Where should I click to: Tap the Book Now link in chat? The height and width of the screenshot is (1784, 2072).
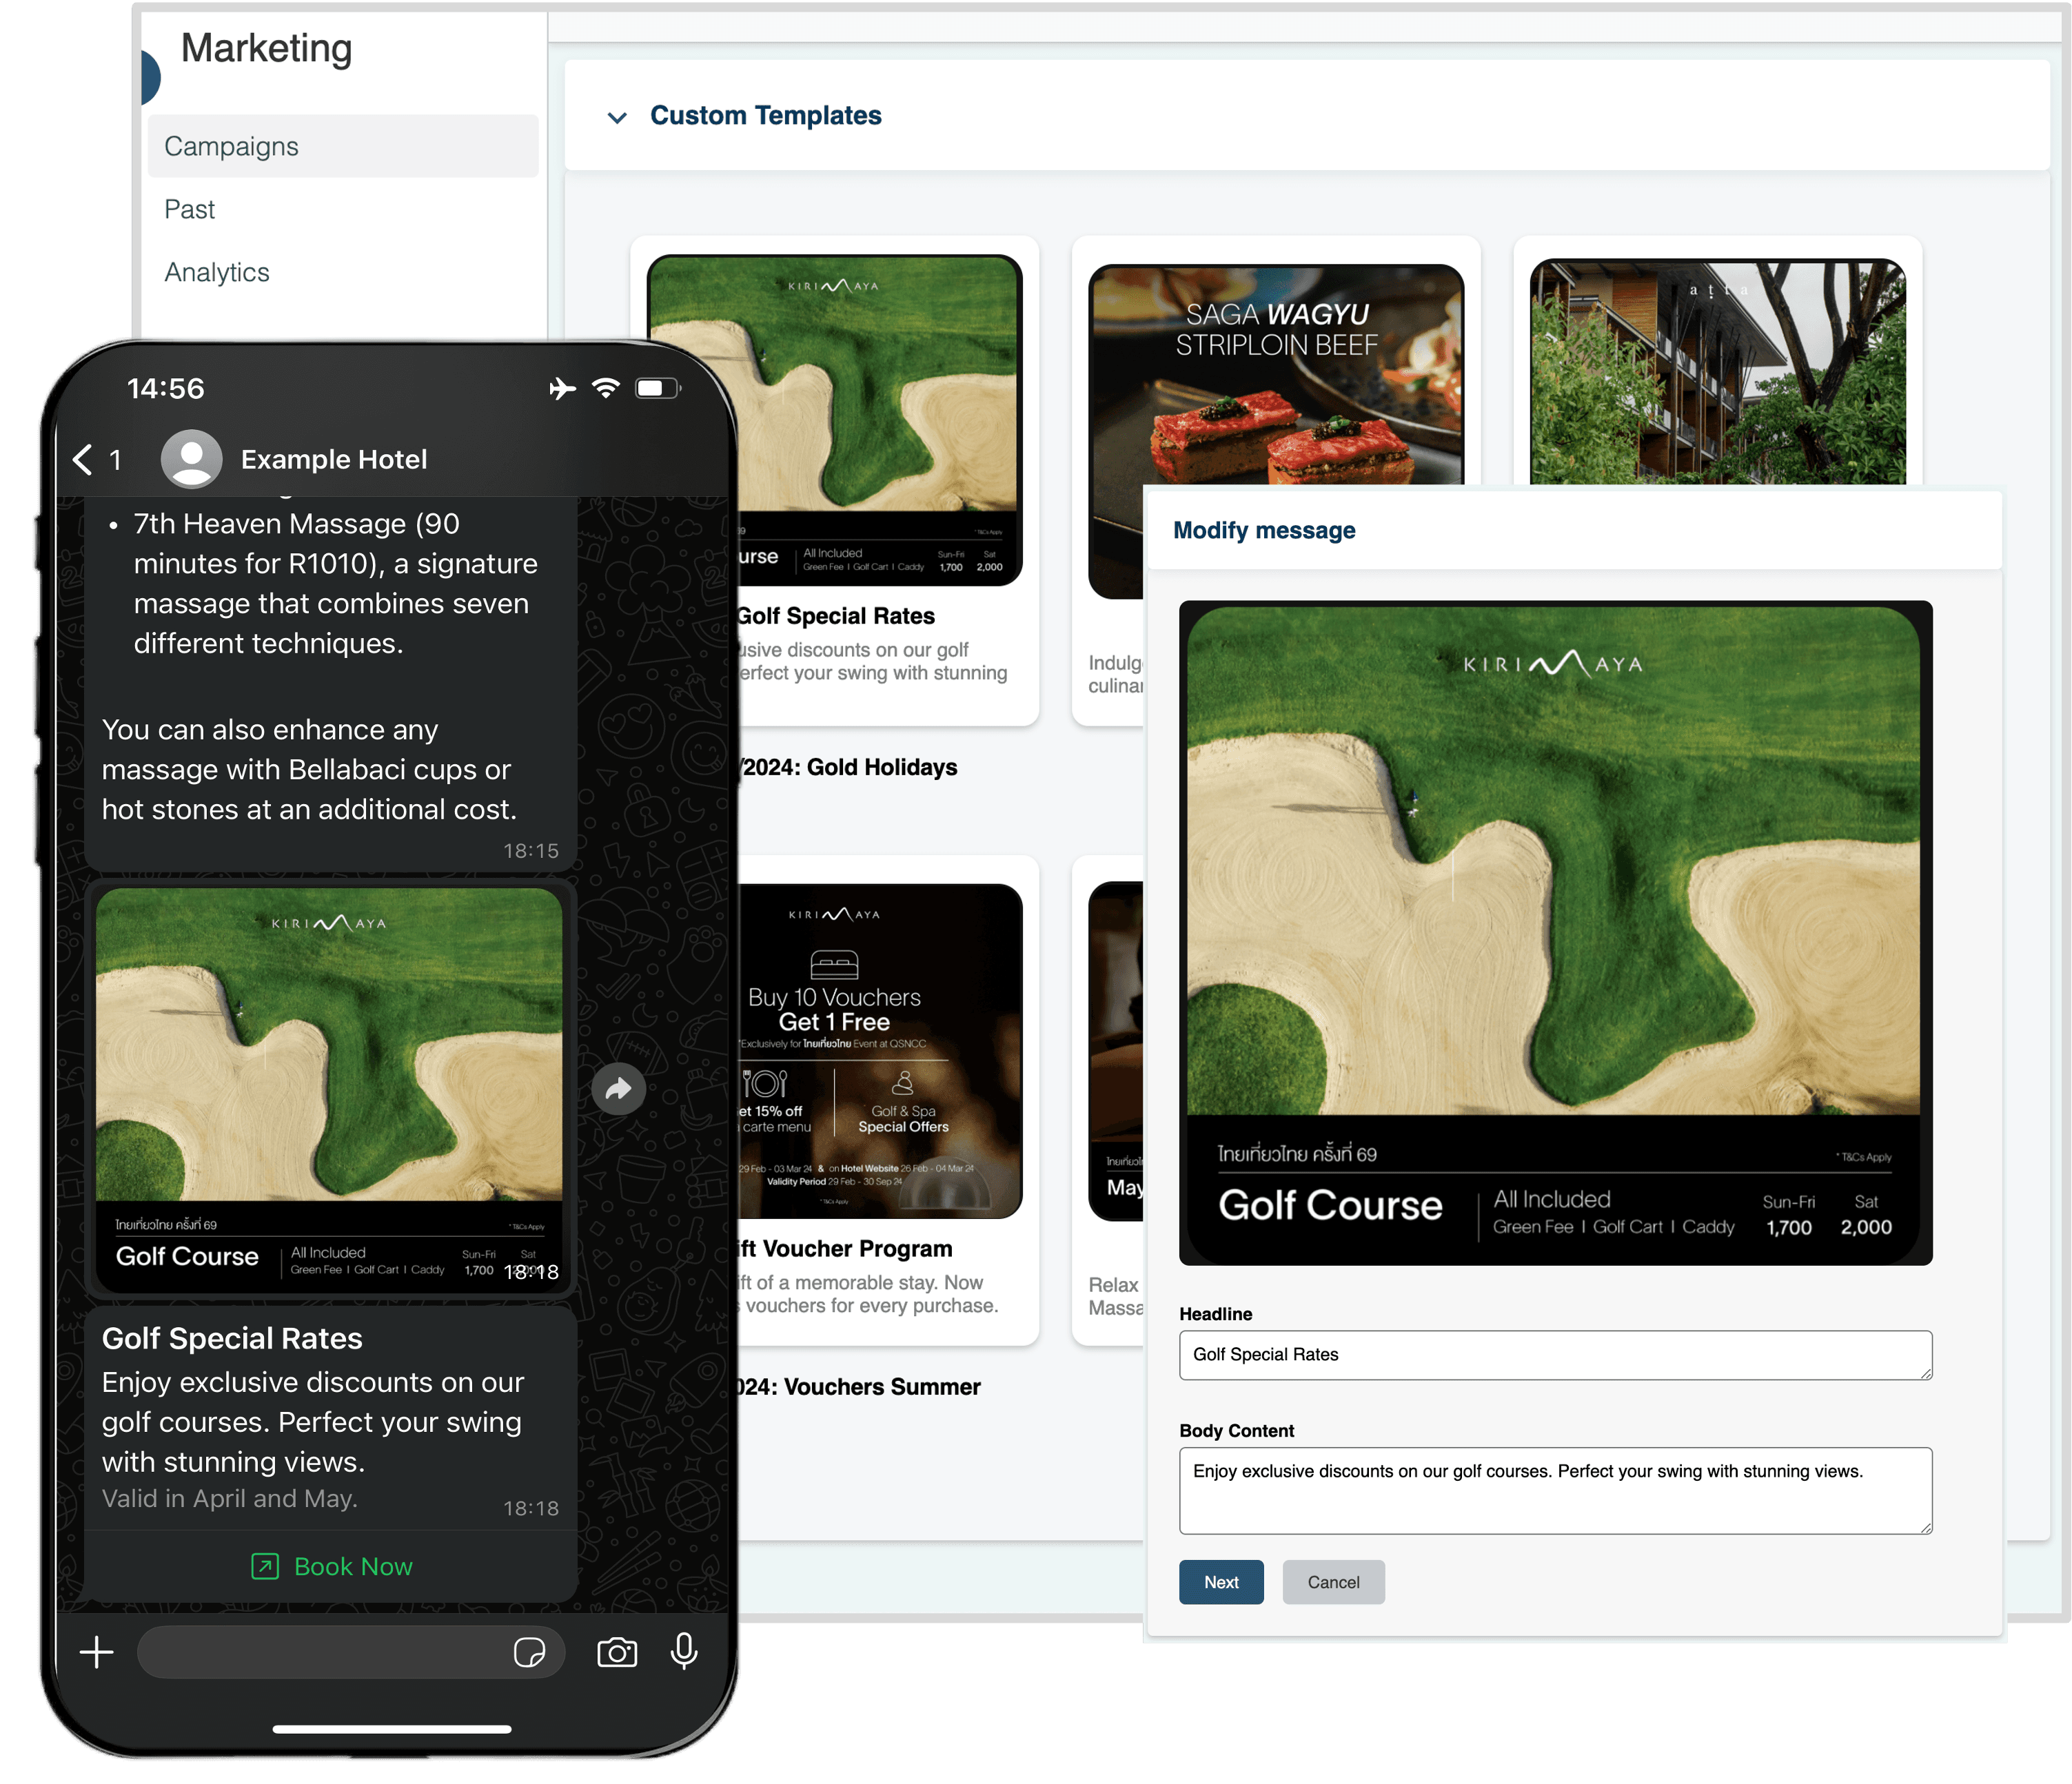[x=332, y=1566]
